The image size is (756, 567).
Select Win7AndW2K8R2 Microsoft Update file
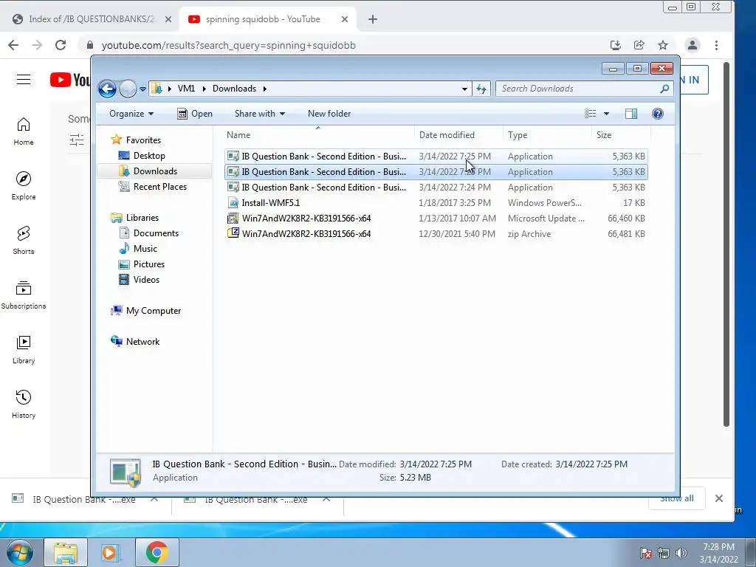pos(436,219)
